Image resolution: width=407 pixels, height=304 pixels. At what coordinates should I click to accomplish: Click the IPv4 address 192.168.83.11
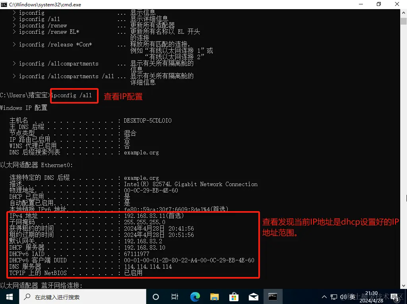[145, 215]
